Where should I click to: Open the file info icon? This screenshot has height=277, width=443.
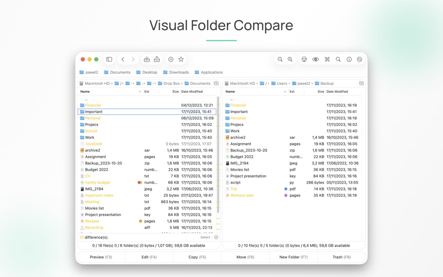coord(349,59)
